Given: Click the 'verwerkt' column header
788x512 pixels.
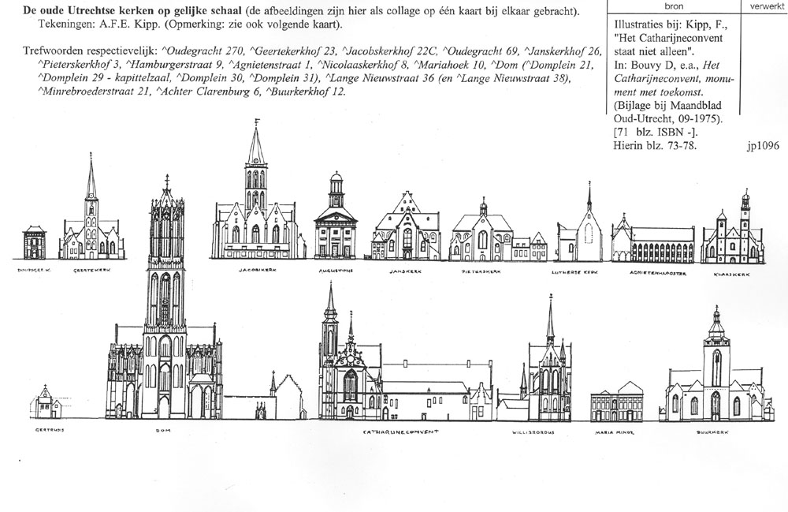Looking at the screenshot, I should (765, 6).
